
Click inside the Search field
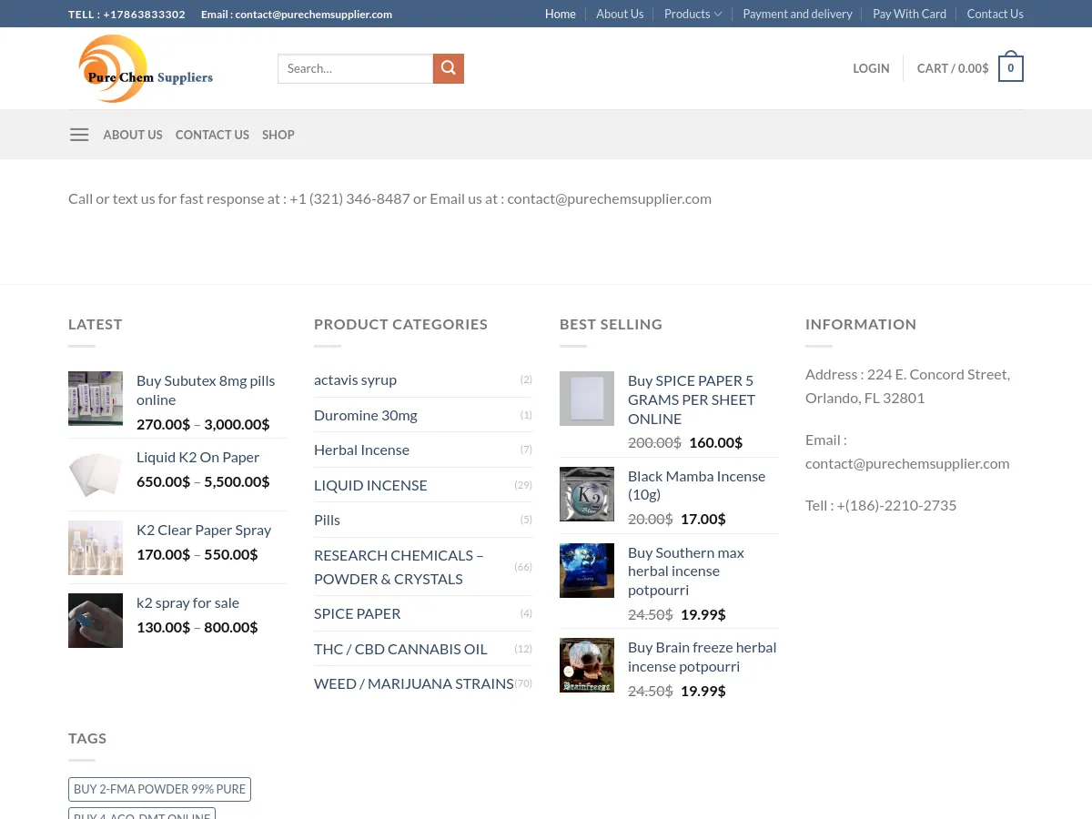pyautogui.click(x=355, y=68)
